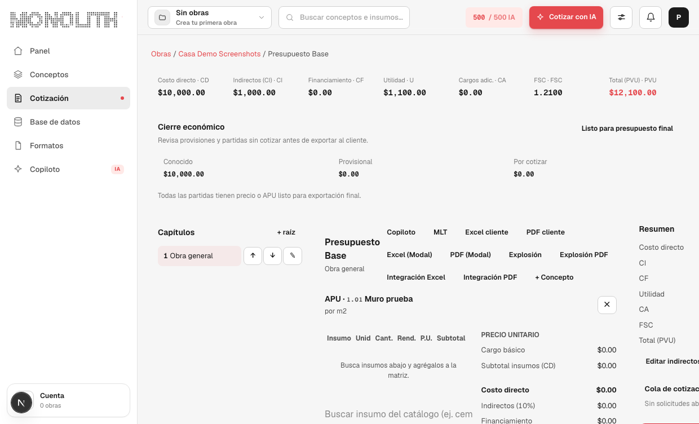699x424 pixels.
Task: Click the sparkle icon in Cotizar con IA
Action: (541, 17)
